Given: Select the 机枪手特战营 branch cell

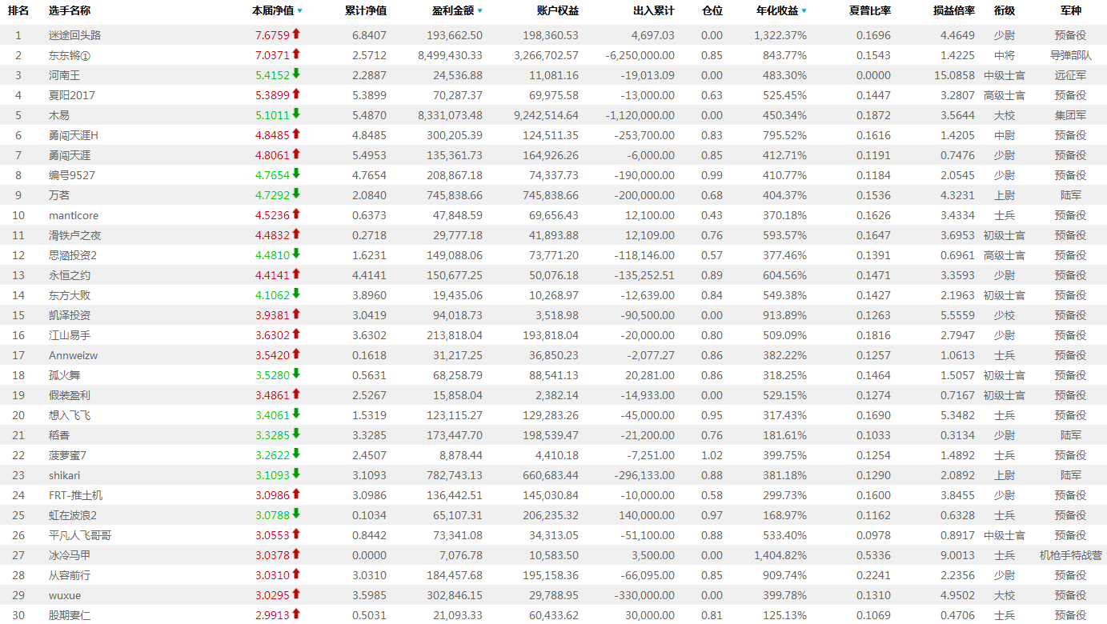Looking at the screenshot, I should tap(1070, 555).
